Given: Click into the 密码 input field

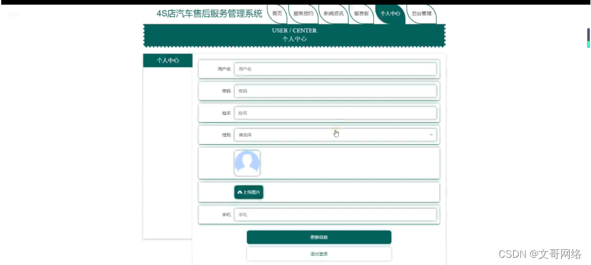Looking at the screenshot, I should pyautogui.click(x=335, y=91).
